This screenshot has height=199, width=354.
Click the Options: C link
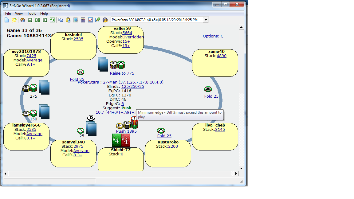[x=213, y=36]
